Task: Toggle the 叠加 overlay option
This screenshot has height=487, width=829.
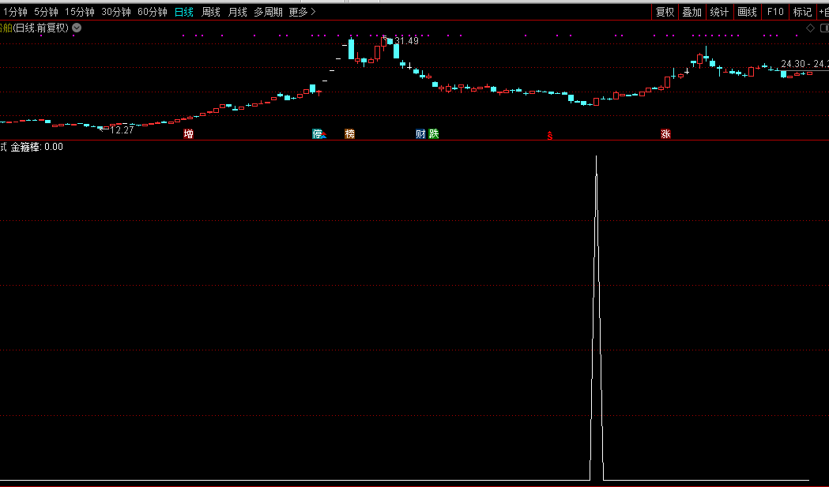Action: [691, 12]
